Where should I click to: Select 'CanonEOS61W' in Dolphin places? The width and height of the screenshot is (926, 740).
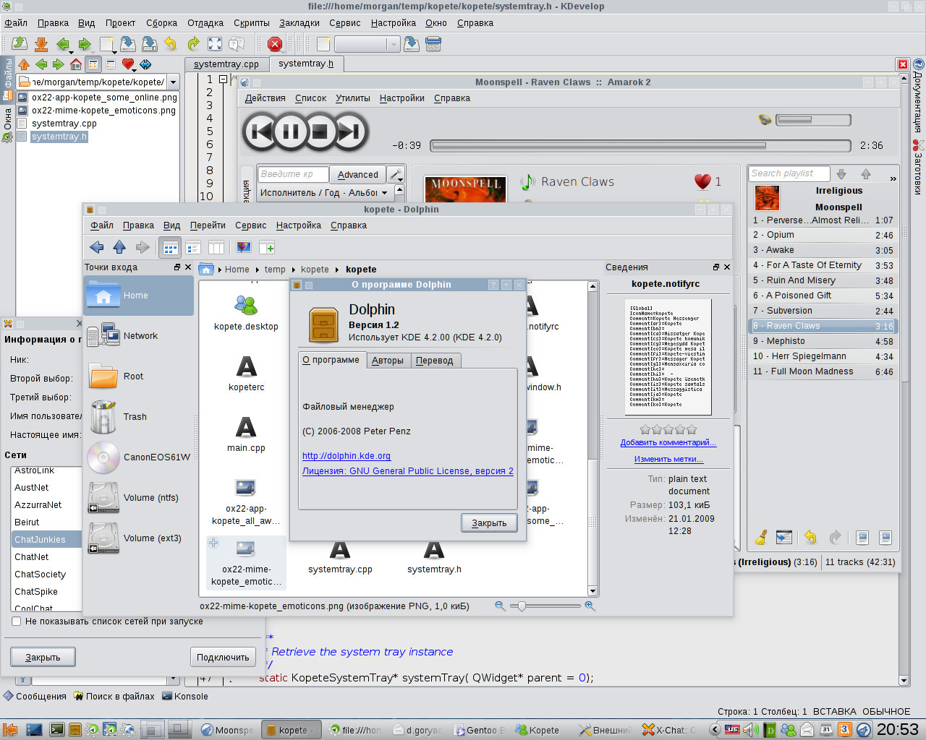coord(138,457)
